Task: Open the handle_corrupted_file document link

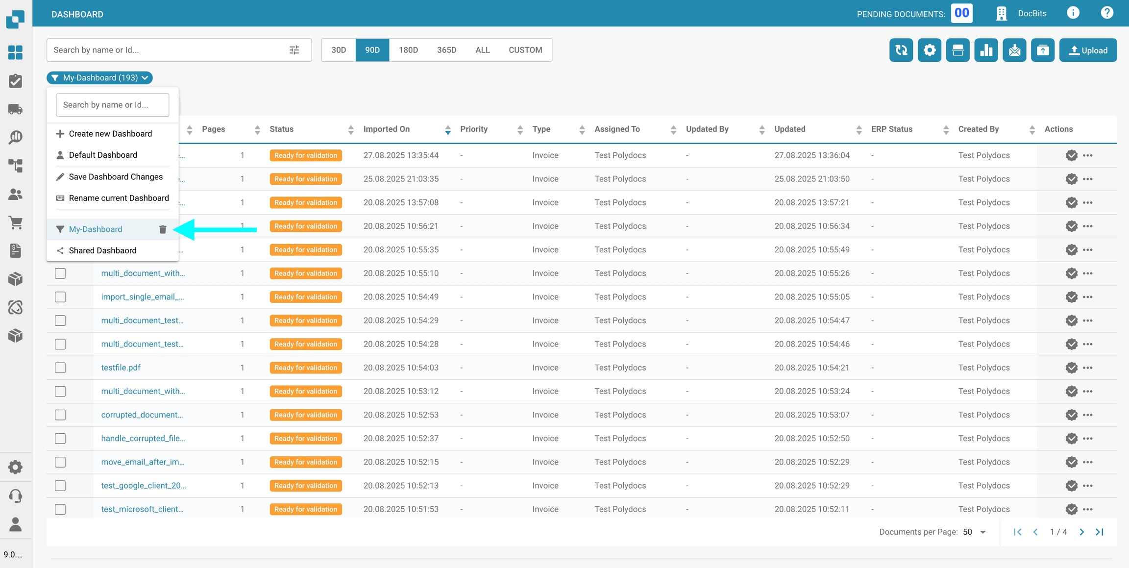Action: click(x=143, y=439)
